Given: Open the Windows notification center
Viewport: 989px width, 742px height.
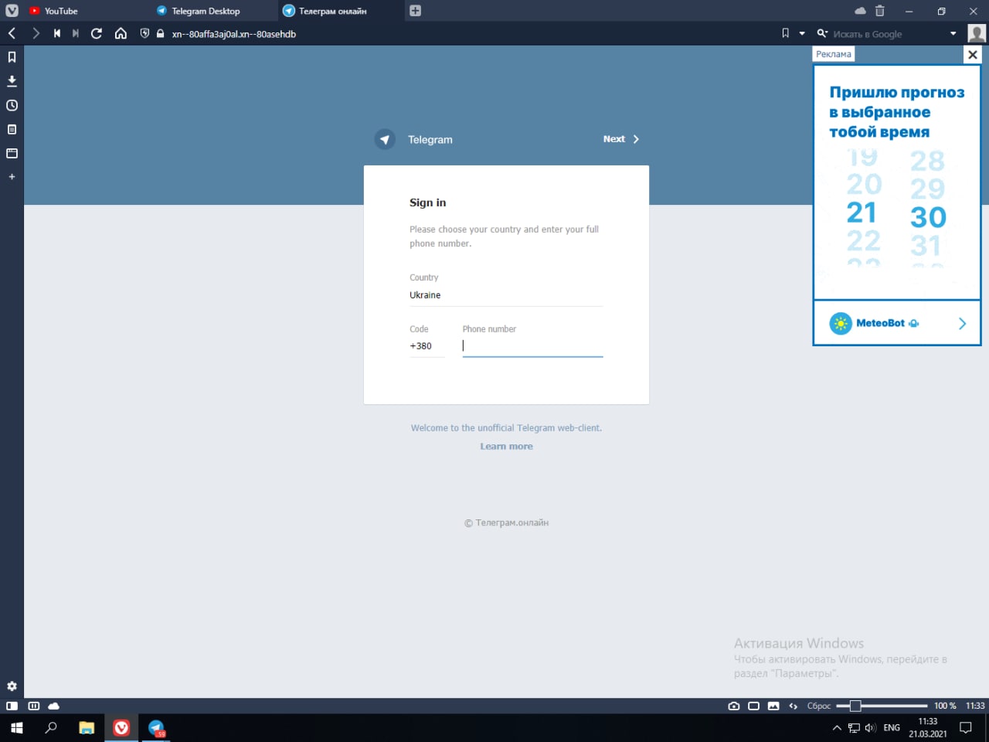Looking at the screenshot, I should click(965, 727).
